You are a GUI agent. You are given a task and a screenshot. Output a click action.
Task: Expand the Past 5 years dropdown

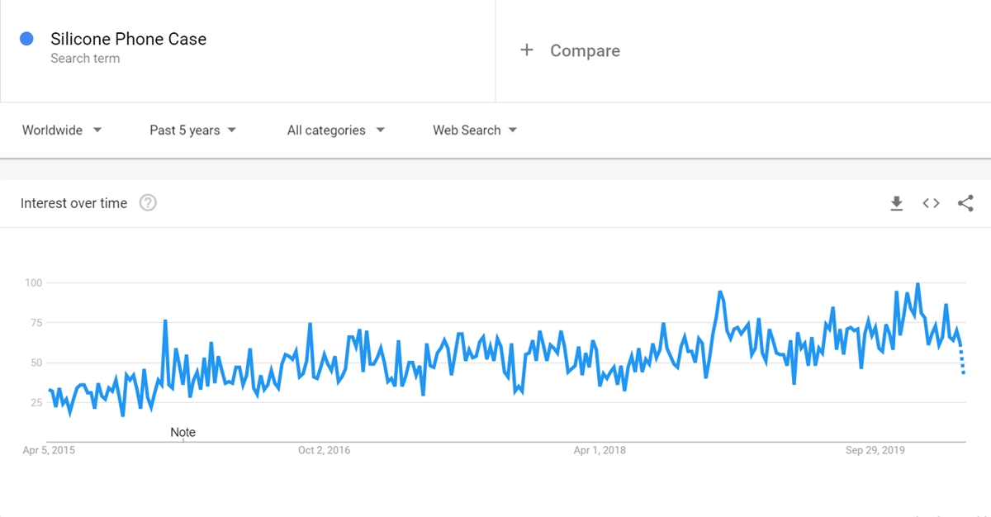[192, 130]
